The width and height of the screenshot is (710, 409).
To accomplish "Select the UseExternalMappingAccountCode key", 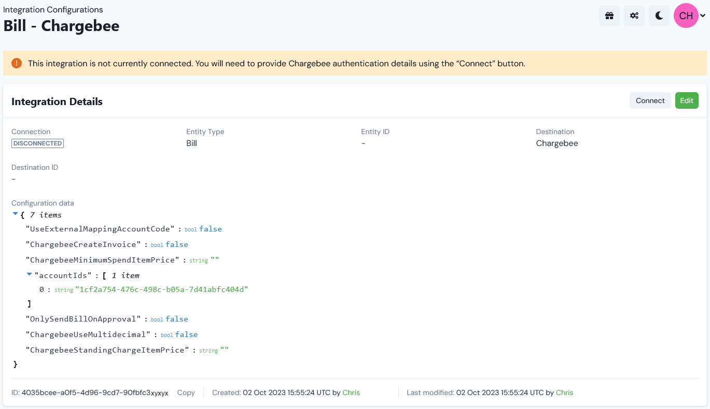I will (100, 229).
